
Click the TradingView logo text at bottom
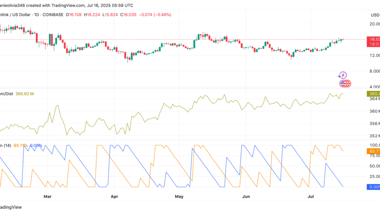pos(10,207)
